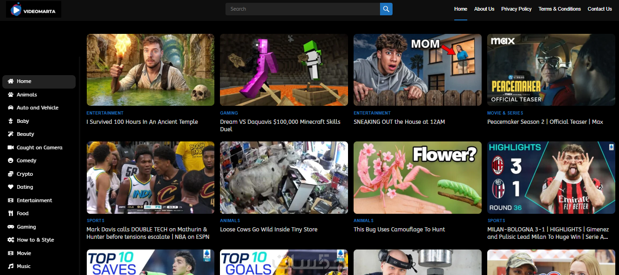
Task: Go to Privacy Policy
Action: (x=516, y=9)
